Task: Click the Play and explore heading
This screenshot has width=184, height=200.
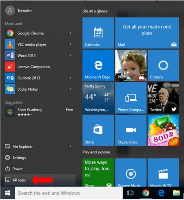Action: [x=96, y=152]
